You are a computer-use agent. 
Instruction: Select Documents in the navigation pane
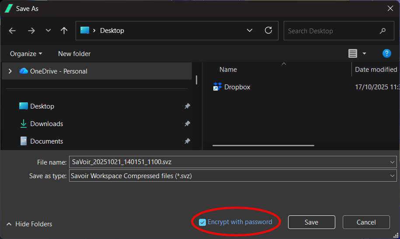(x=46, y=141)
